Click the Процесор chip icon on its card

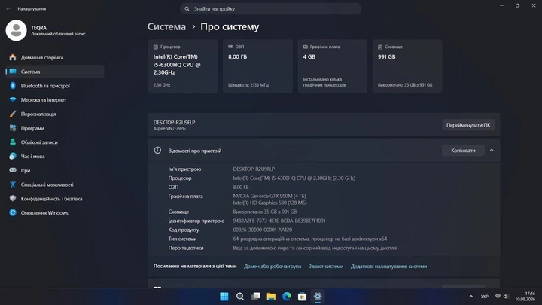click(156, 47)
